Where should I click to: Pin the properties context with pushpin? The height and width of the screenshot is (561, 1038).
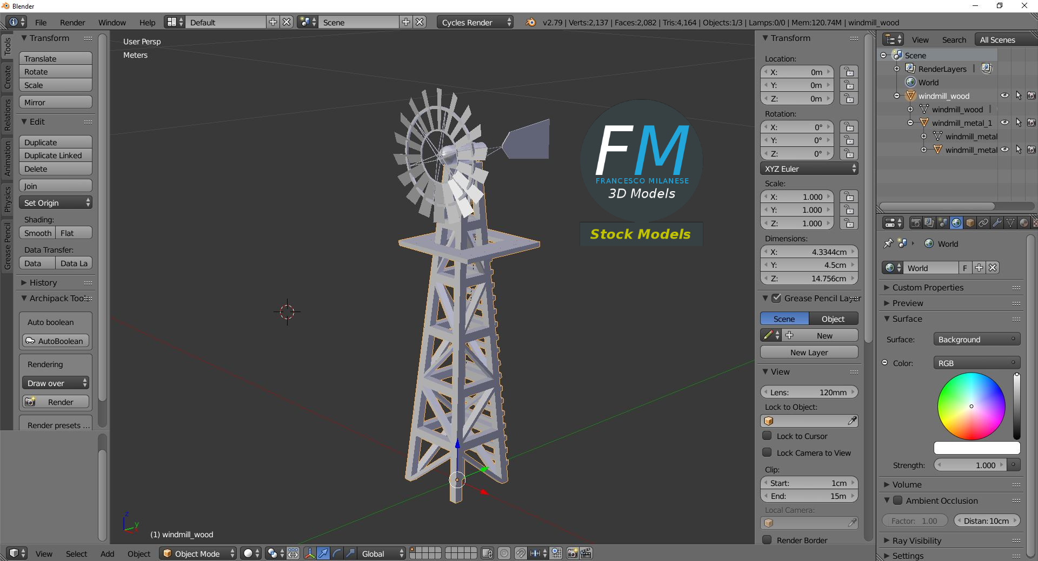(888, 244)
